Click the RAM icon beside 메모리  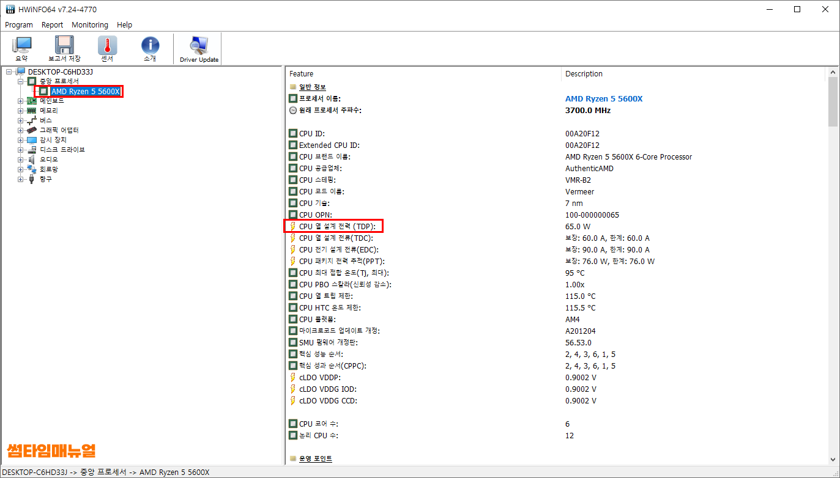[x=31, y=111]
